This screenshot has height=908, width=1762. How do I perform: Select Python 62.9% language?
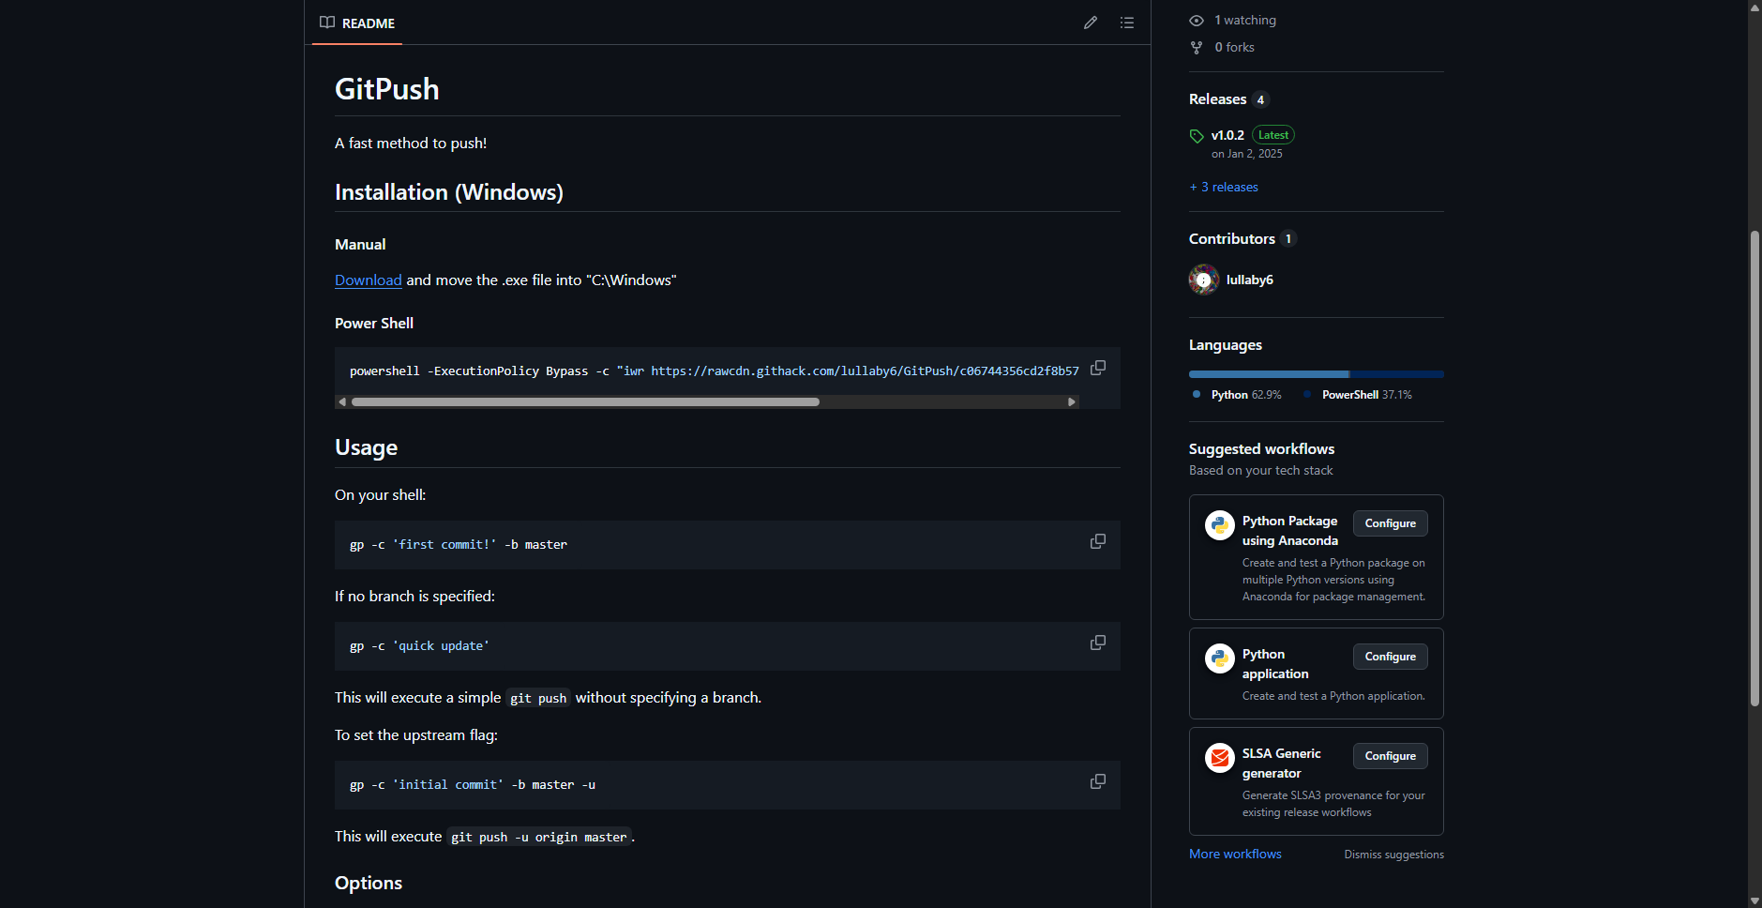pyautogui.click(x=1245, y=395)
